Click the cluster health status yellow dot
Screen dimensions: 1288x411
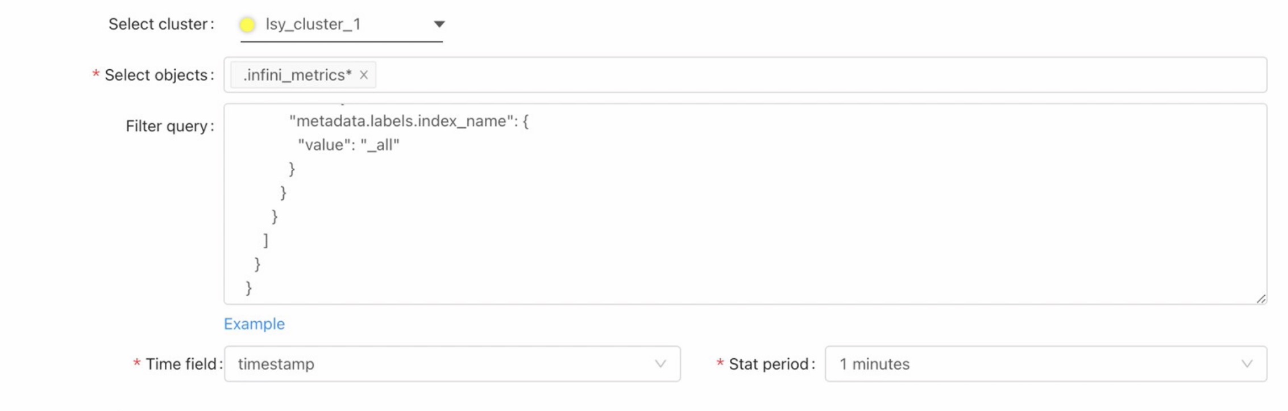point(247,24)
